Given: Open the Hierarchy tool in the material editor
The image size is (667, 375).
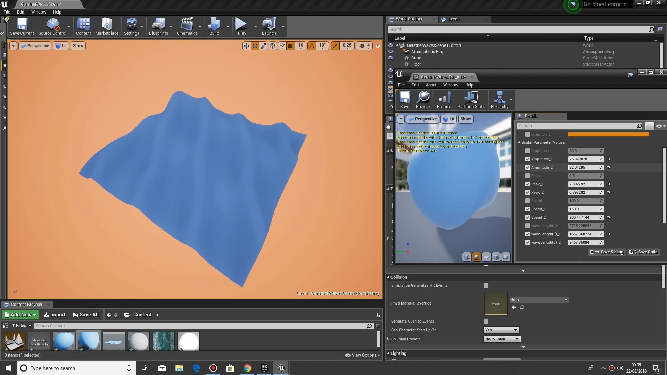Looking at the screenshot, I should point(500,100).
